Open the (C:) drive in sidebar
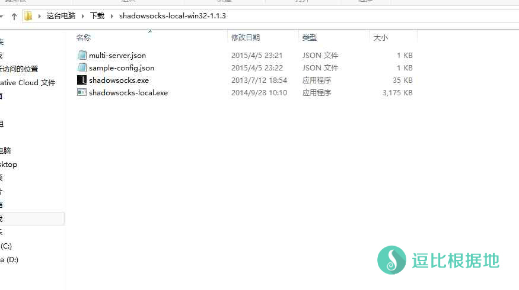This screenshot has width=519, height=290. 6,246
